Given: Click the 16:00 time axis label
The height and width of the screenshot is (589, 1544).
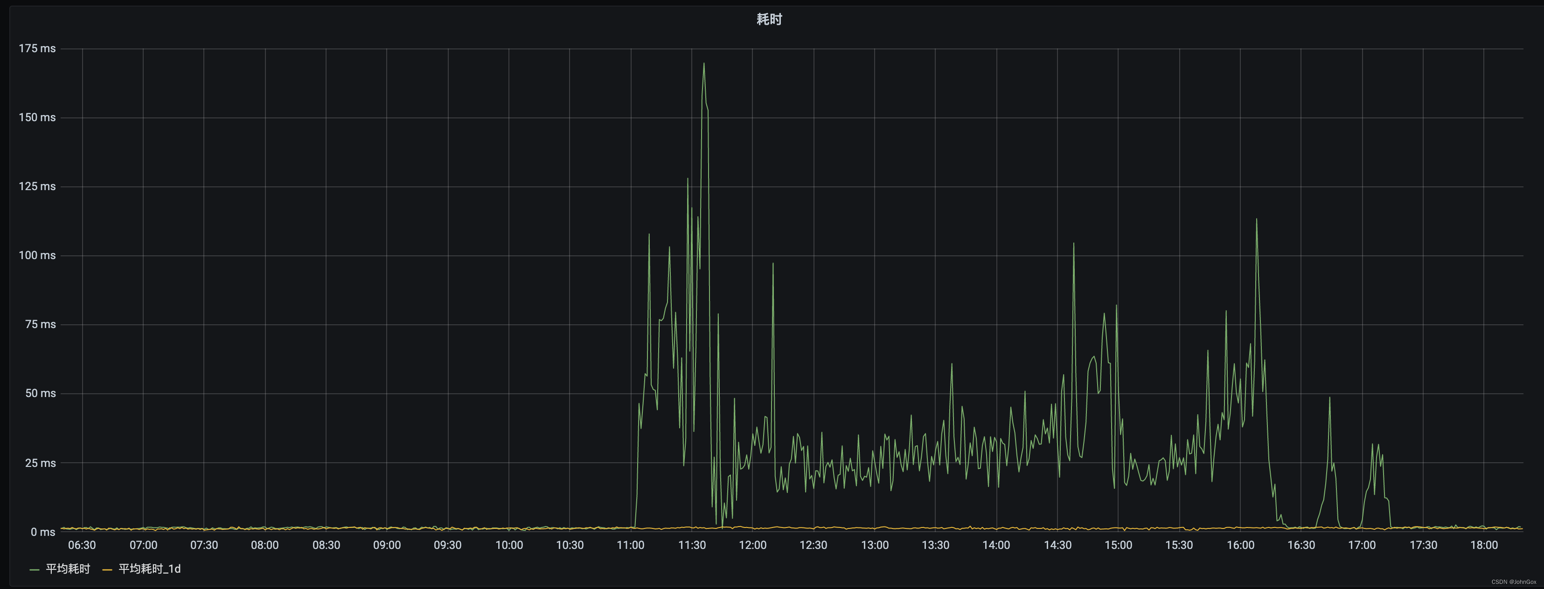Looking at the screenshot, I should (1240, 545).
